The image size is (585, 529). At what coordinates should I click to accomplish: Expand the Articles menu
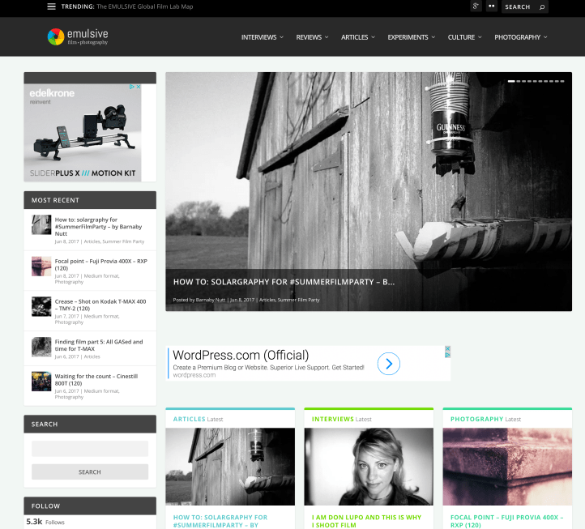pos(358,37)
